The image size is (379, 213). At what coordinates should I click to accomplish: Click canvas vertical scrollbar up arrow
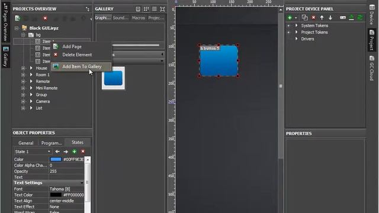280,10
